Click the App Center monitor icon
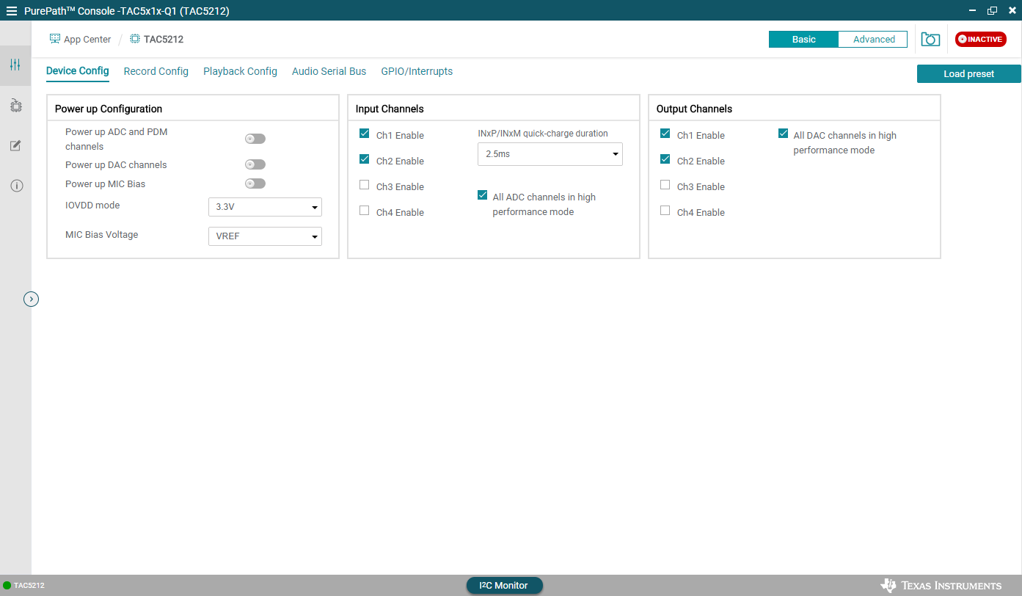Image resolution: width=1022 pixels, height=596 pixels. point(55,39)
